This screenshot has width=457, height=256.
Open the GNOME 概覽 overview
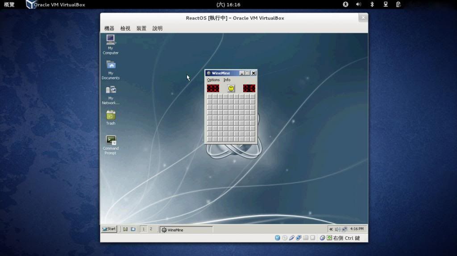coord(9,4)
